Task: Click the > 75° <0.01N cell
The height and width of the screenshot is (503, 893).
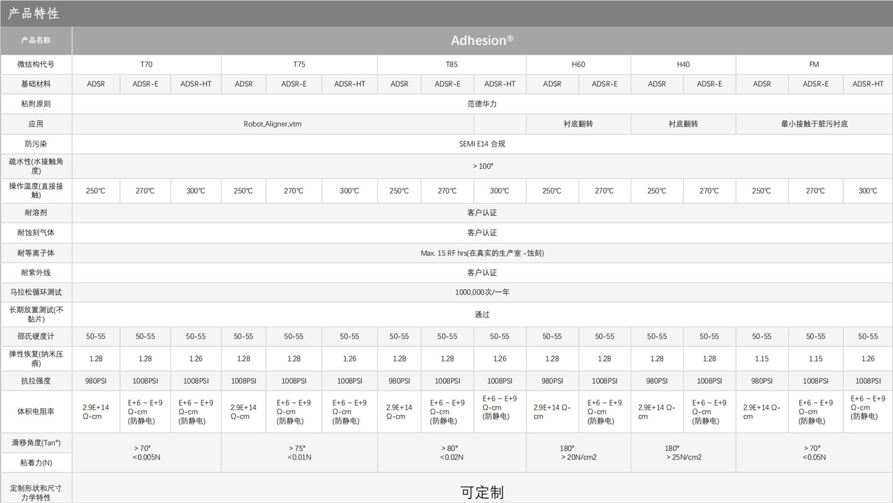Action: tap(299, 453)
